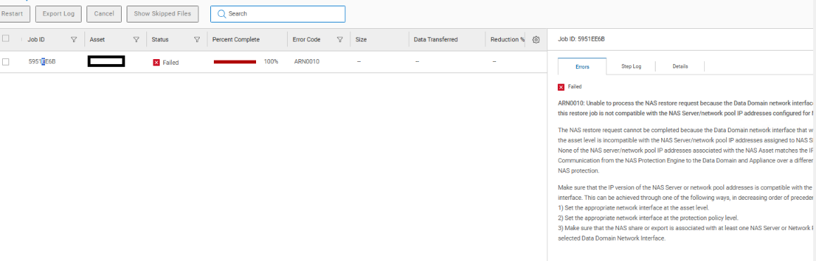Click the ARN0010 error code cell
The width and height of the screenshot is (816, 261).
tap(307, 61)
